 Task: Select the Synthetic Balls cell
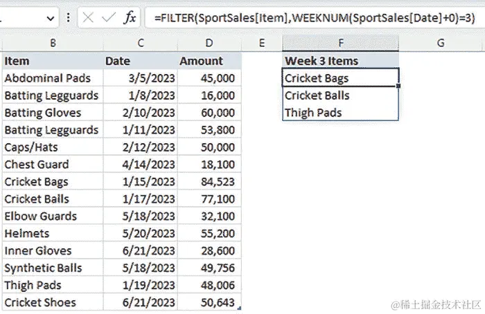(53, 268)
